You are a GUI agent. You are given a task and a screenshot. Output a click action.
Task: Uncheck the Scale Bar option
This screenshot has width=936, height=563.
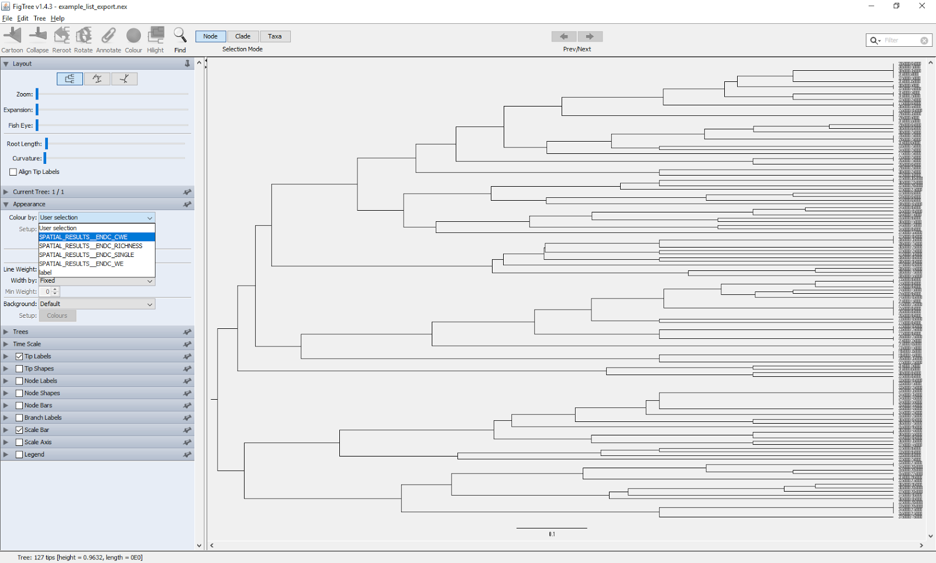[19, 429]
